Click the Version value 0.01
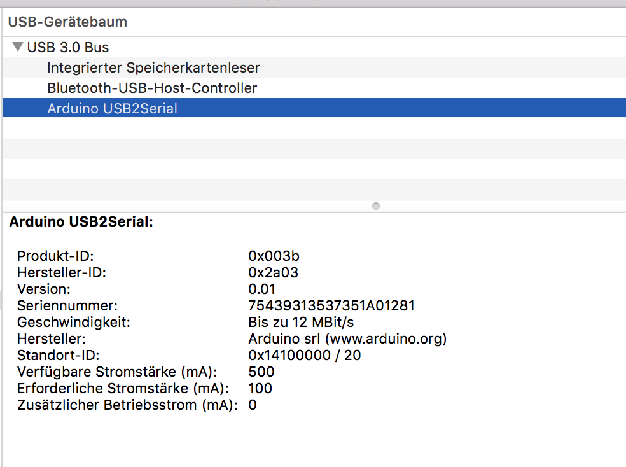Viewport: 626px width, 467px height. point(261,289)
